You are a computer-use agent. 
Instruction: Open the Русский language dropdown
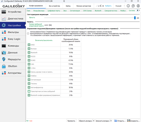tap(120, 6)
